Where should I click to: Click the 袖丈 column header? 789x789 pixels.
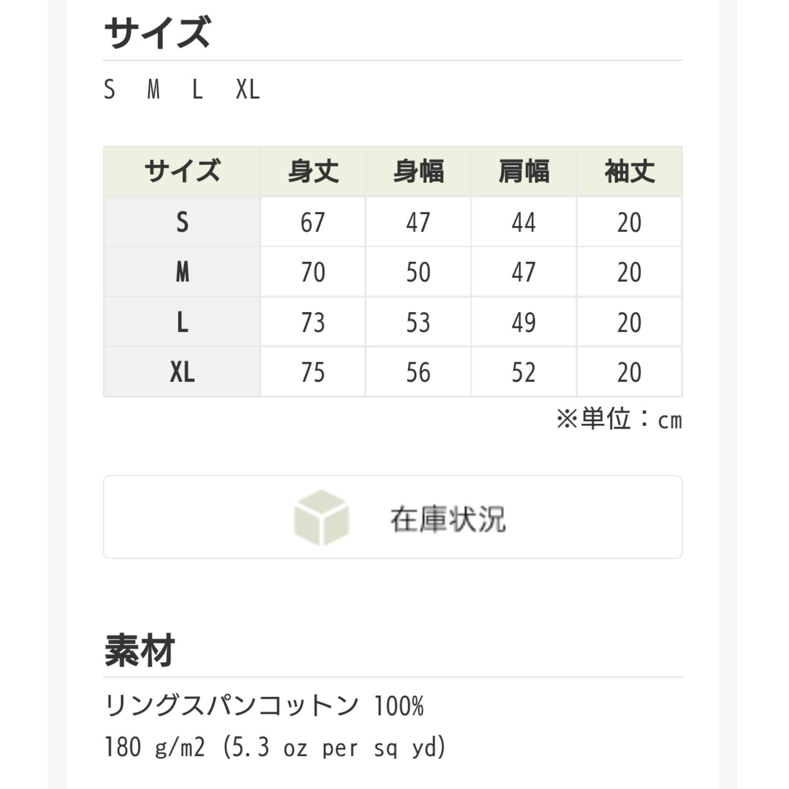(x=629, y=171)
